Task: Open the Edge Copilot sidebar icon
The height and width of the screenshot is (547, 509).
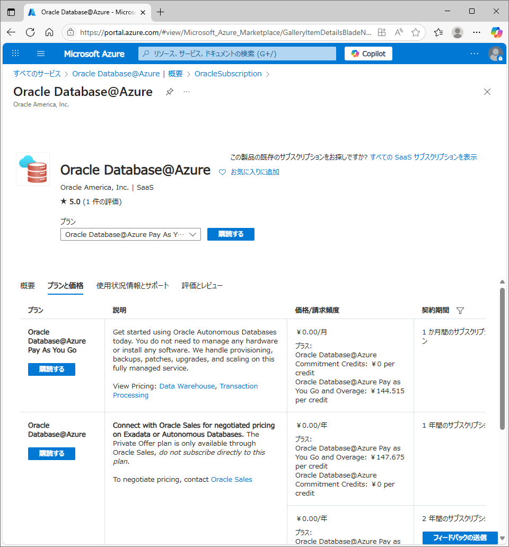Action: (x=496, y=32)
